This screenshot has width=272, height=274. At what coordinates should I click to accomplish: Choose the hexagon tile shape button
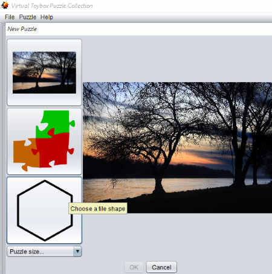[44, 210]
